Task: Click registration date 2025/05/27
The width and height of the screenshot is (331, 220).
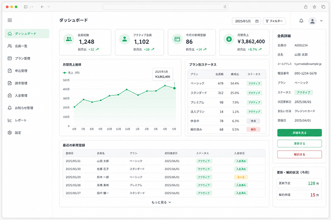Action: point(73,193)
